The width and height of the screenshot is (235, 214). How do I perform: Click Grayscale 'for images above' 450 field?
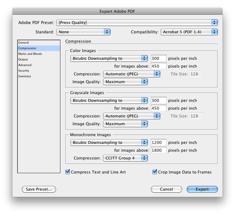click(158, 108)
